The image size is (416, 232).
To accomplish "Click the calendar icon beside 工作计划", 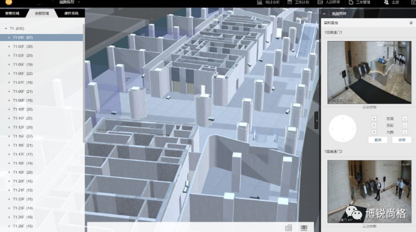I will coord(290,2).
